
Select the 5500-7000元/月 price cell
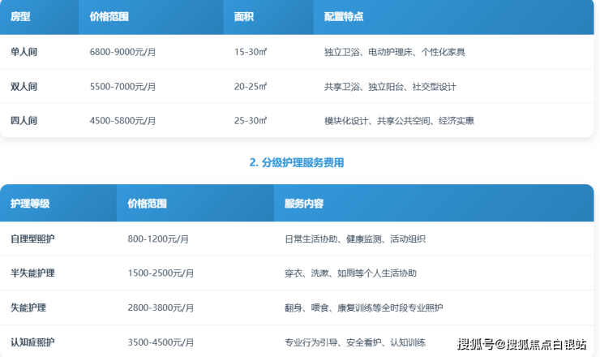coord(122,86)
